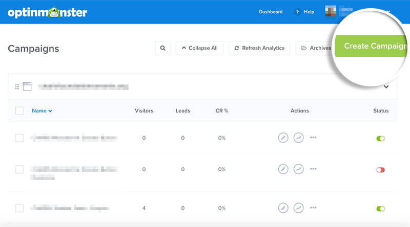Click the Leads column header

tap(183, 110)
